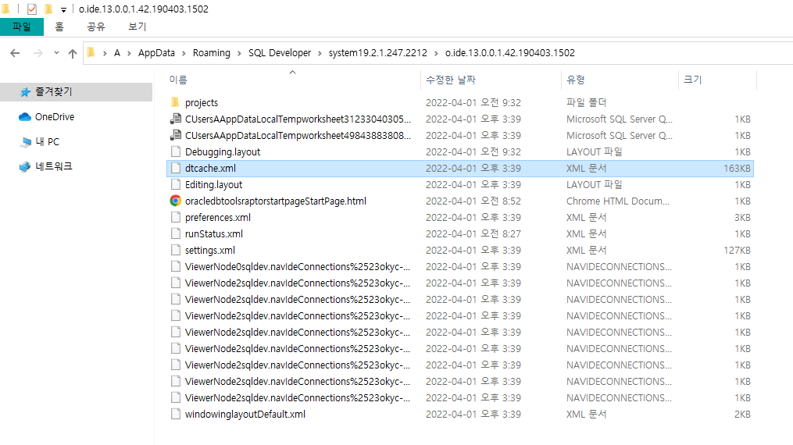
Task: Click file name preferences.xml
Action: pyautogui.click(x=218, y=218)
